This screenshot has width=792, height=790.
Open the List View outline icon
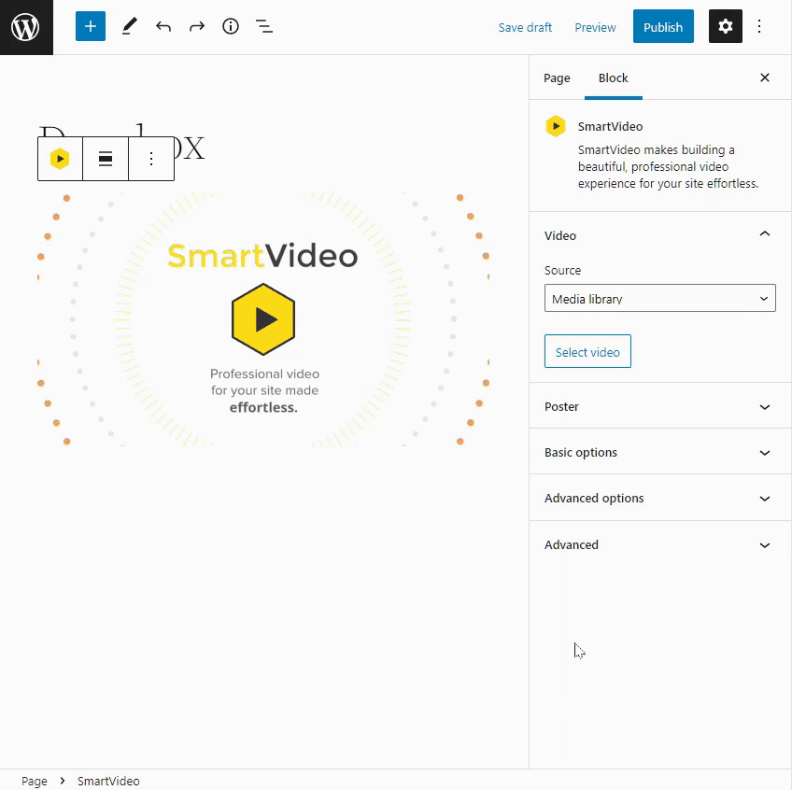pos(264,26)
